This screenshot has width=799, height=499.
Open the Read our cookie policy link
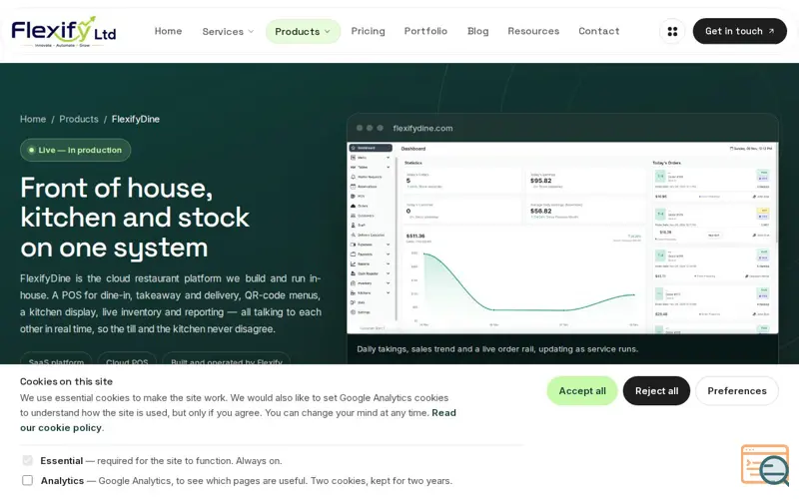[x=238, y=420]
